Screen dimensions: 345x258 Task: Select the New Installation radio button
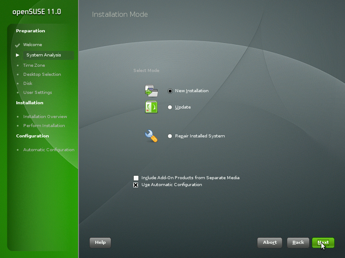170,91
